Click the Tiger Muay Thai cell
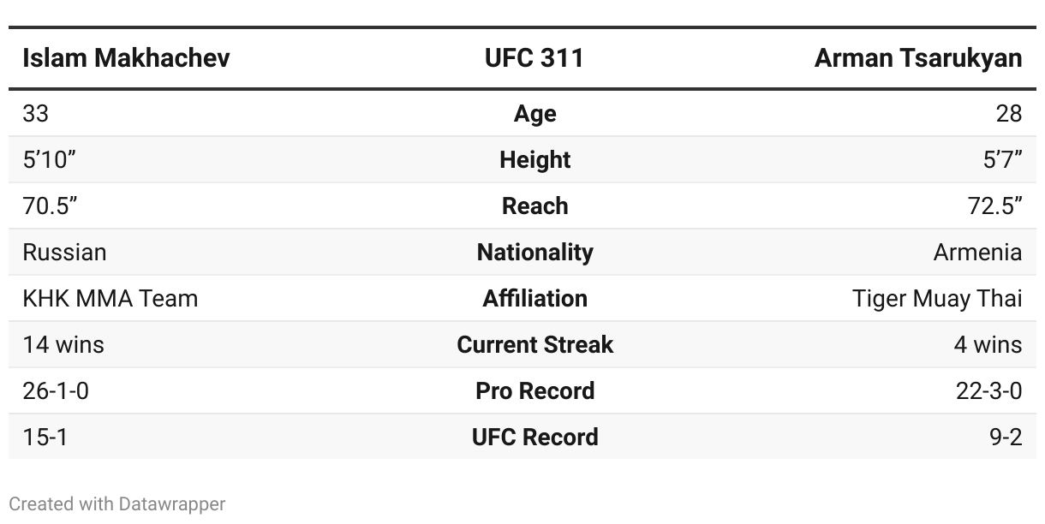 [x=937, y=299]
